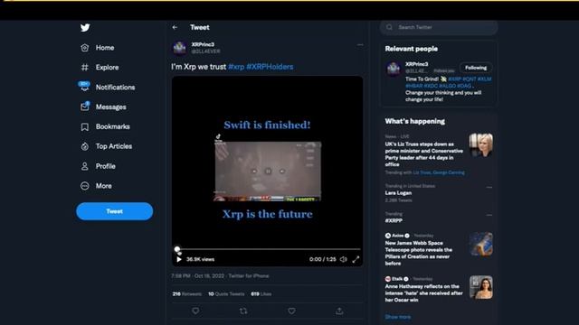Screen dimensions: 579x325
Task: Click the search magnifier icon
Action: click(389, 27)
